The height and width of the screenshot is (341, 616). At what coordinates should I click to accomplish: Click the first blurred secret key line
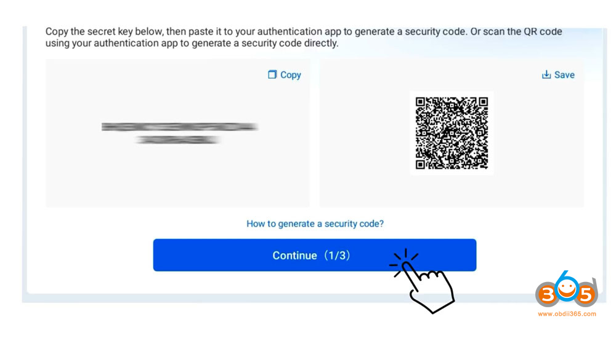pos(180,127)
